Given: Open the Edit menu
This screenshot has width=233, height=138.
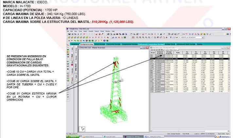Looking at the screenshot, I should point(71,31).
